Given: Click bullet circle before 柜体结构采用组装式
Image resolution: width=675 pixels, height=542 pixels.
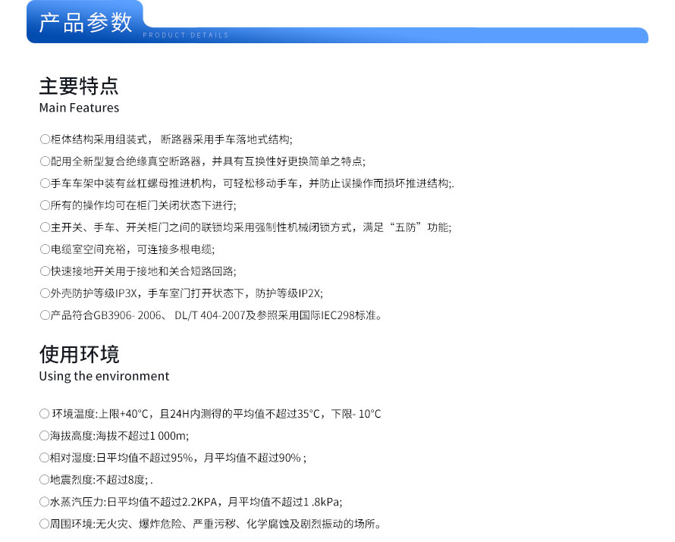Looking at the screenshot, I should click(x=44, y=139).
